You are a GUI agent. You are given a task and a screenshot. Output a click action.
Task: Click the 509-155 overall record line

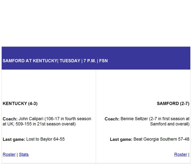[x=39, y=124]
